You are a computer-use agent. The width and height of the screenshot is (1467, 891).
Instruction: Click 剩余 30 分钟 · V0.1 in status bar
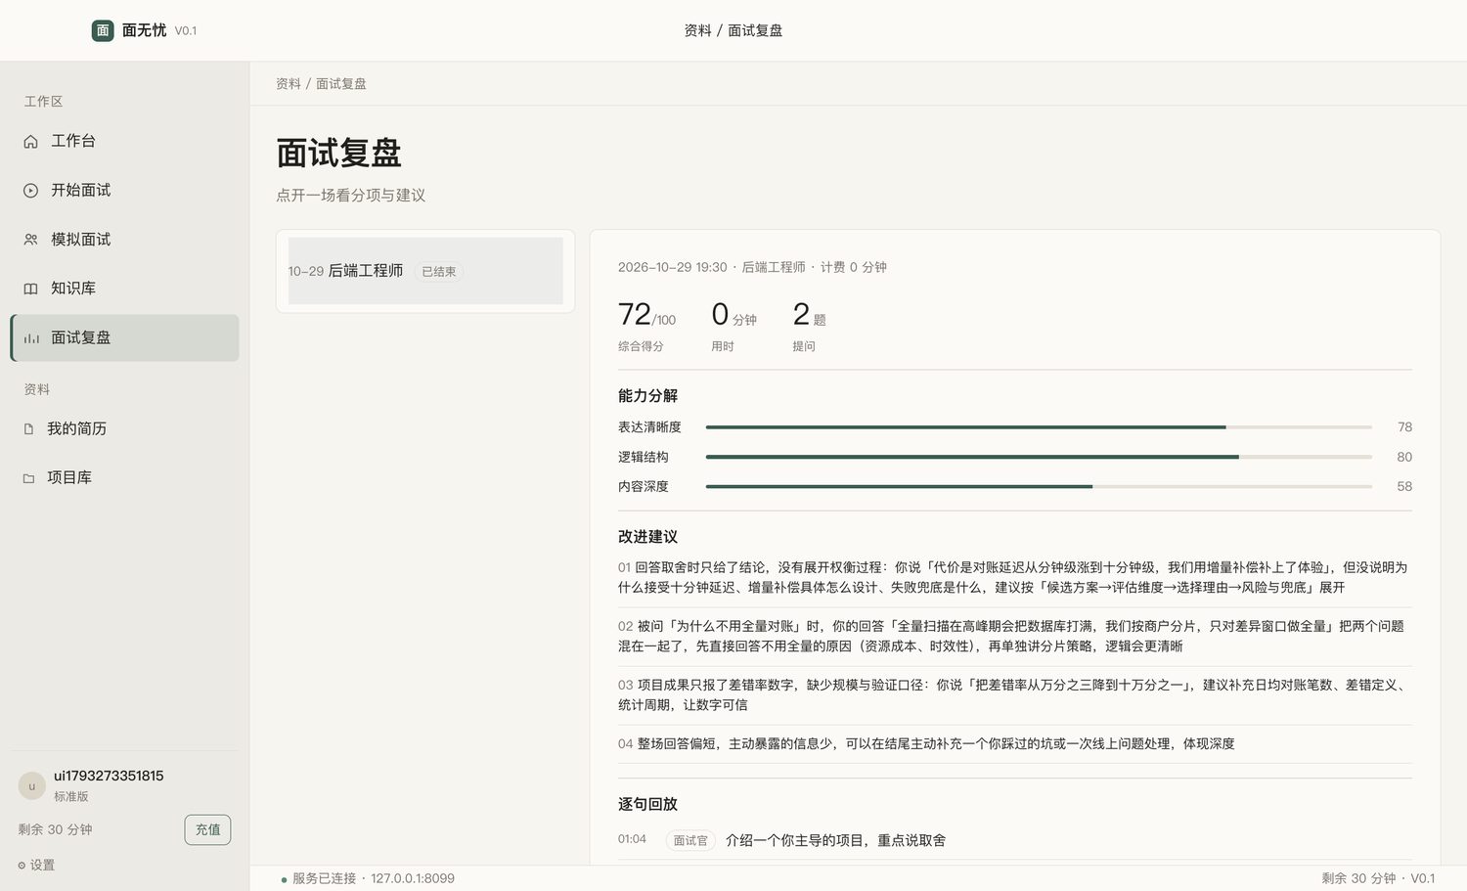pyautogui.click(x=1378, y=879)
